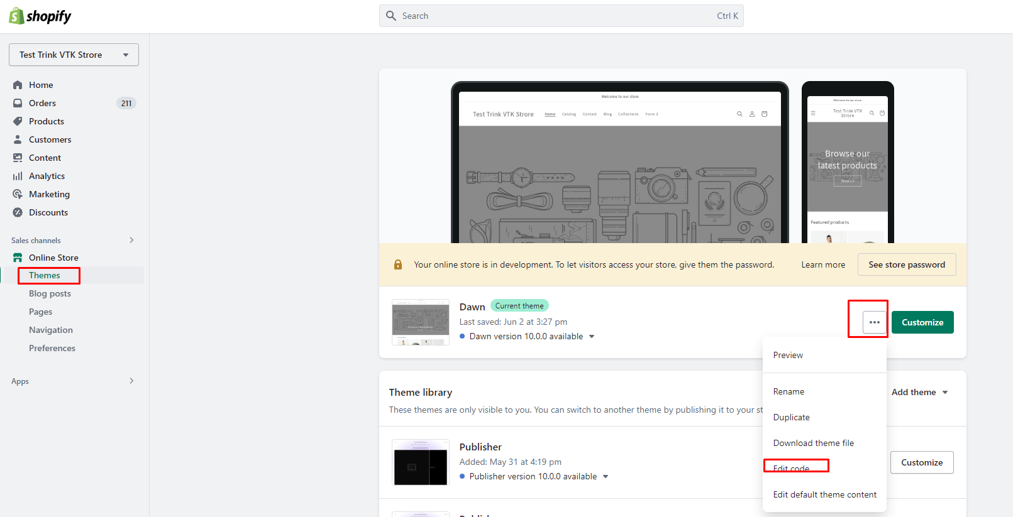Click the Theme library heading

coord(421,392)
